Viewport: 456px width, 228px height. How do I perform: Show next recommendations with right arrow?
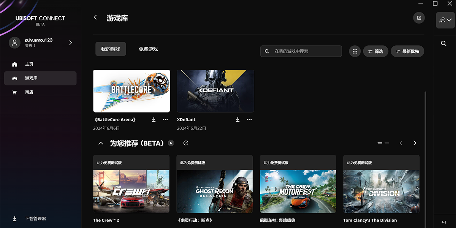click(x=415, y=143)
